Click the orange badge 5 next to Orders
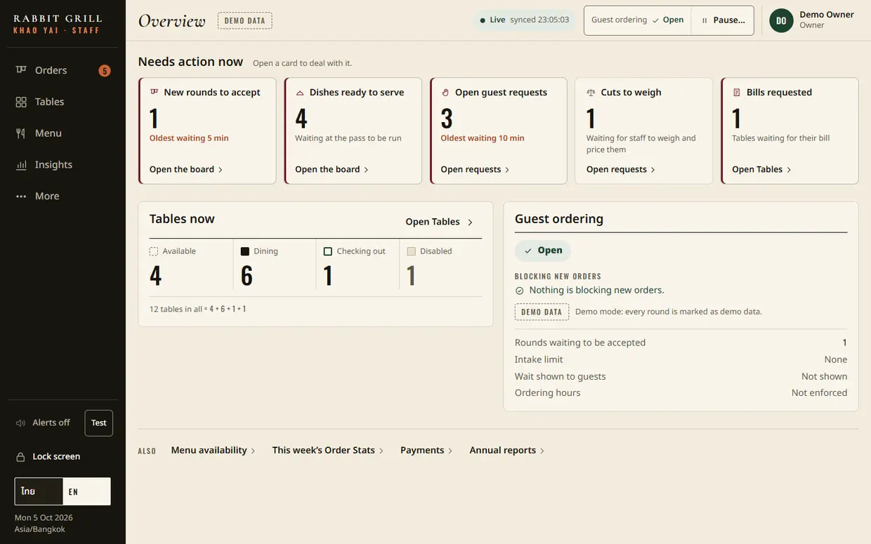 [105, 71]
